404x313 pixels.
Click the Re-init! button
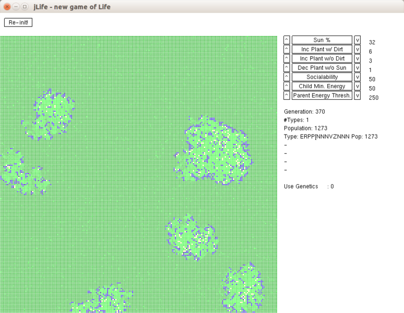(18, 22)
